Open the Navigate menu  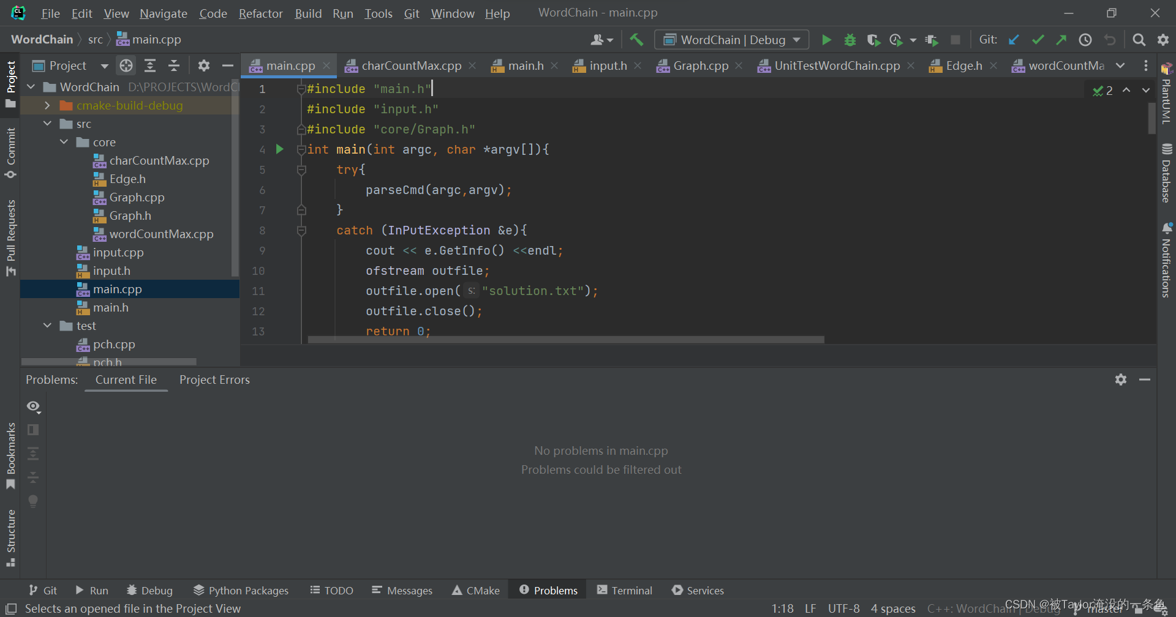[x=164, y=13]
